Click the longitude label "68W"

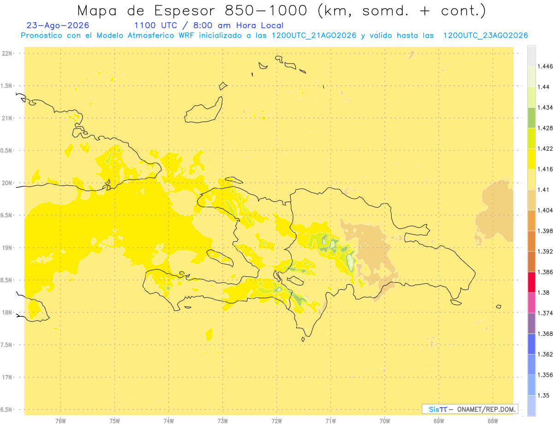pos(493,421)
